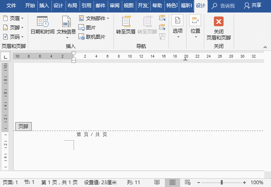271x187 pixels.
Task: Open the 文件 File tab
Action: coord(11,6)
